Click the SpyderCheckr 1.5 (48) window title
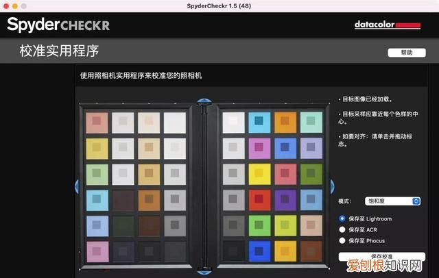 [219, 6]
